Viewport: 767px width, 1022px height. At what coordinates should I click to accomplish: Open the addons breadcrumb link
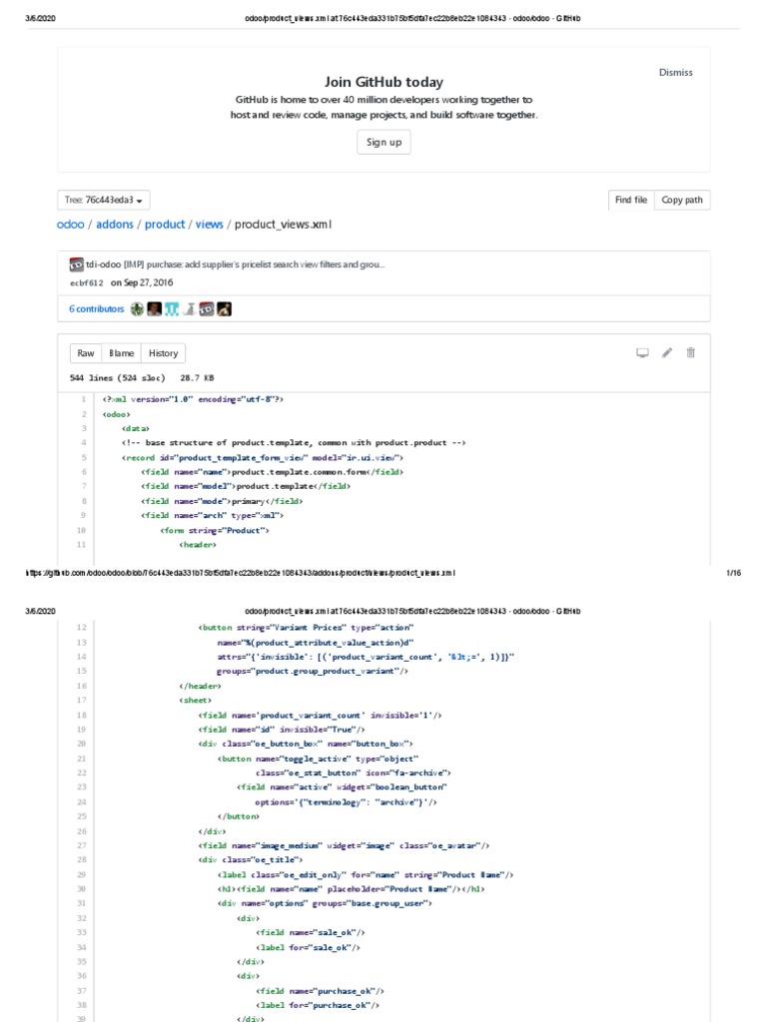[114, 225]
